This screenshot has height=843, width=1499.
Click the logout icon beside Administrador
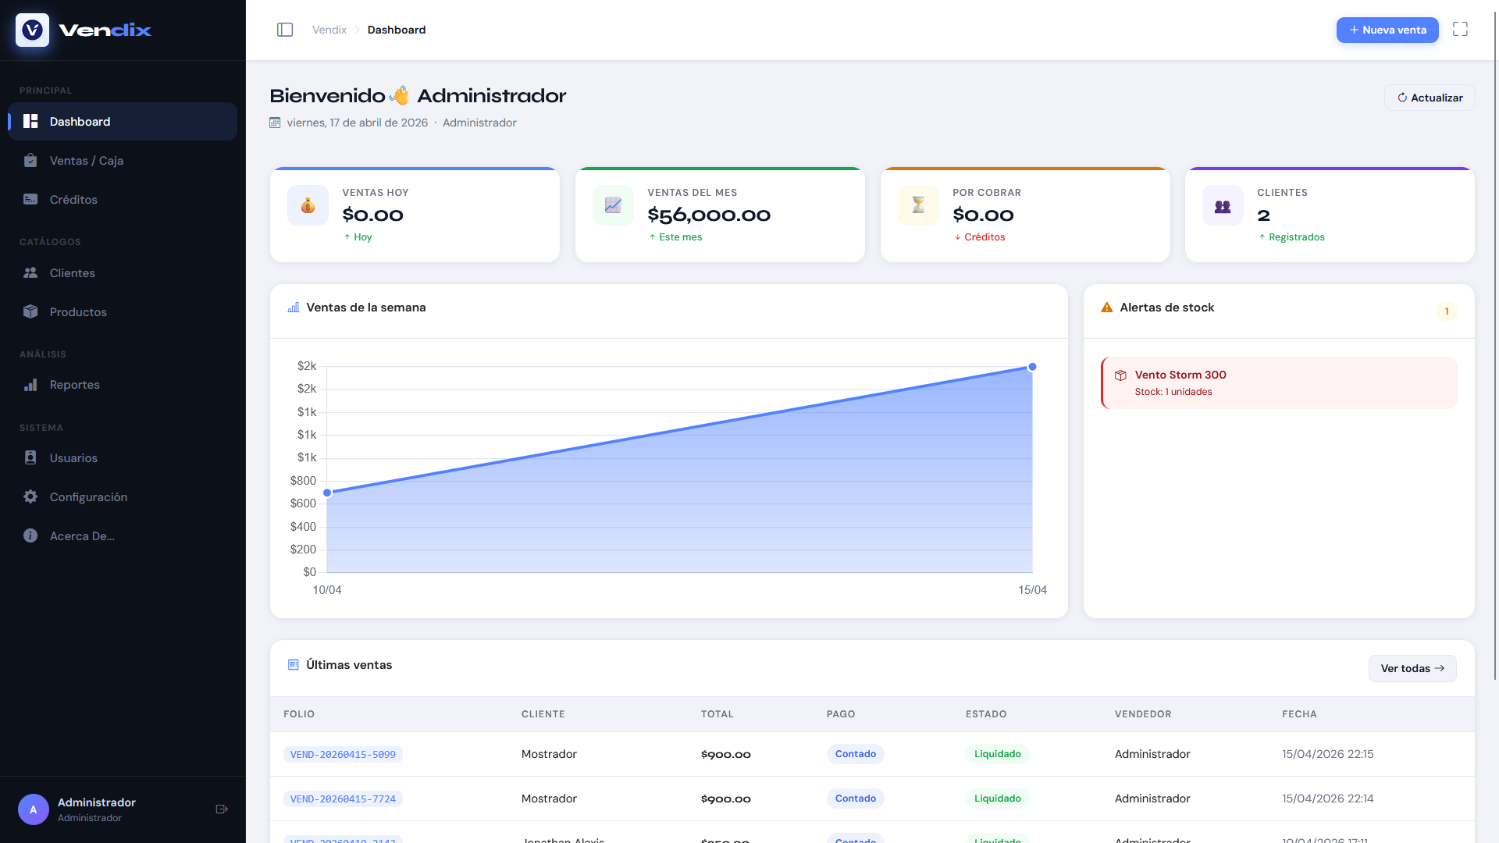[222, 809]
